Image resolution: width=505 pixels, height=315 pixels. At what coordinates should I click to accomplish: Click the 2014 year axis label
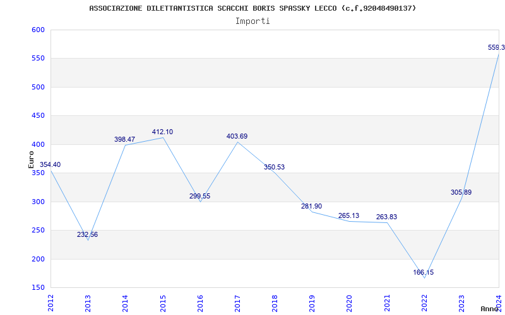(x=125, y=303)
